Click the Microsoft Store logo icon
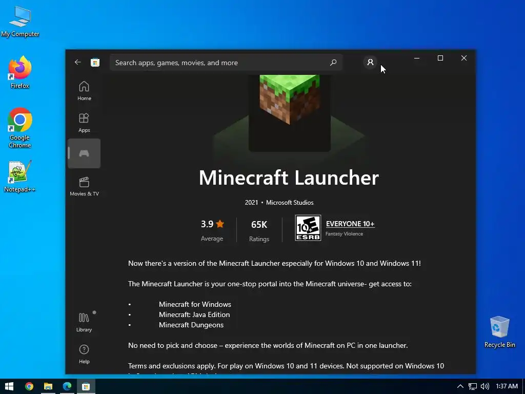The height and width of the screenshot is (394, 525). click(x=95, y=62)
